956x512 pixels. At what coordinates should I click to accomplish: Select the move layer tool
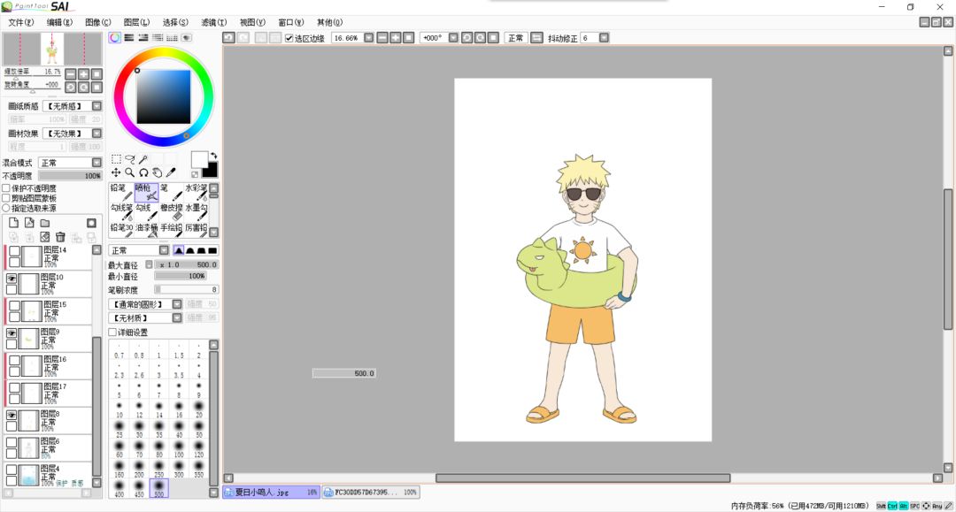tap(116, 173)
